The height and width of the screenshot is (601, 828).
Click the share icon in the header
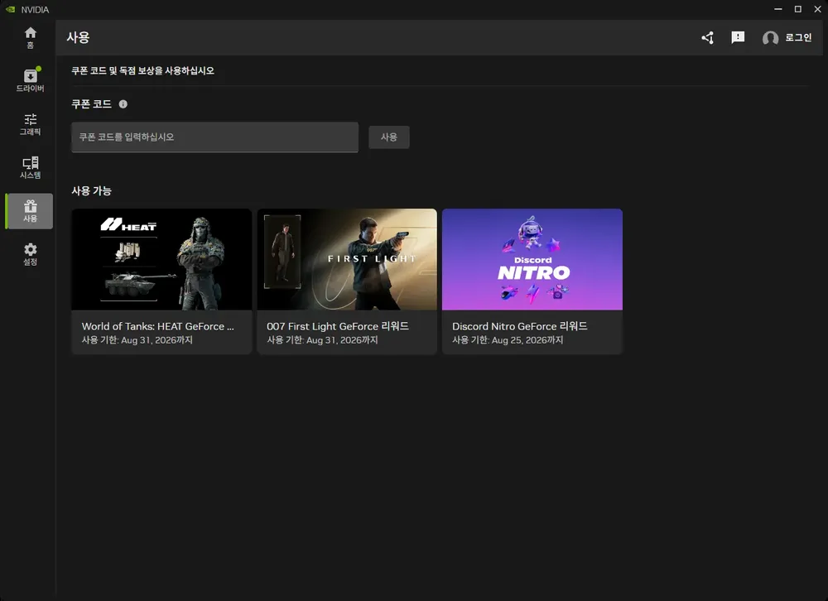pos(708,37)
